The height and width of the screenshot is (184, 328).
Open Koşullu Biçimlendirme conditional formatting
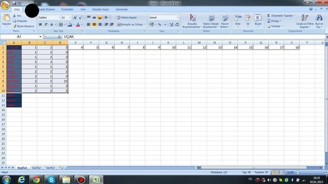tap(192, 21)
